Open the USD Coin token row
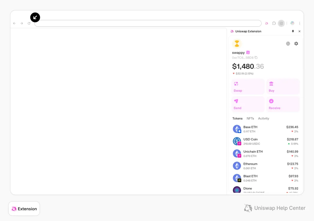Viewport: 314px width, 221px height. coord(266,142)
